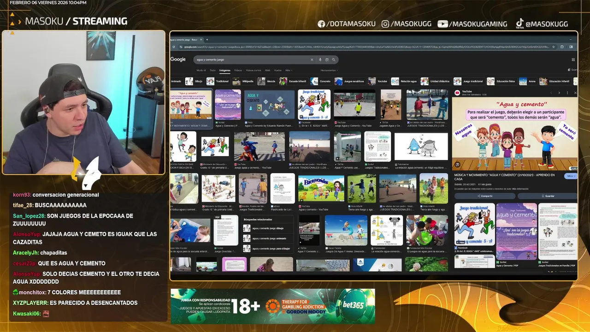Search this preview image with Lens icon
590x332 pixels.
coord(457,165)
